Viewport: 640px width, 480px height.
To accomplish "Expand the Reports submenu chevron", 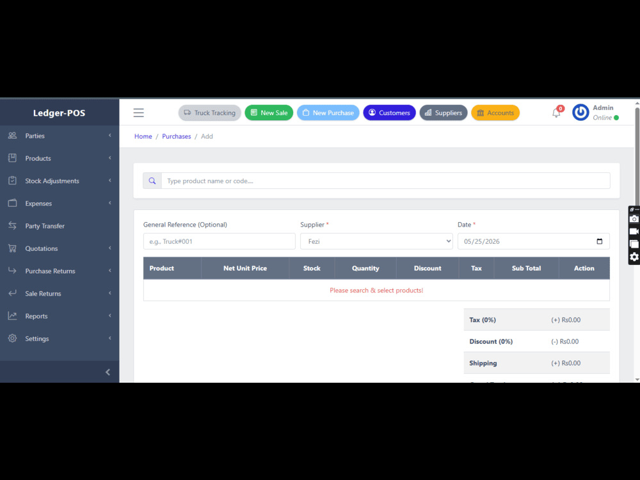I will 110,316.
